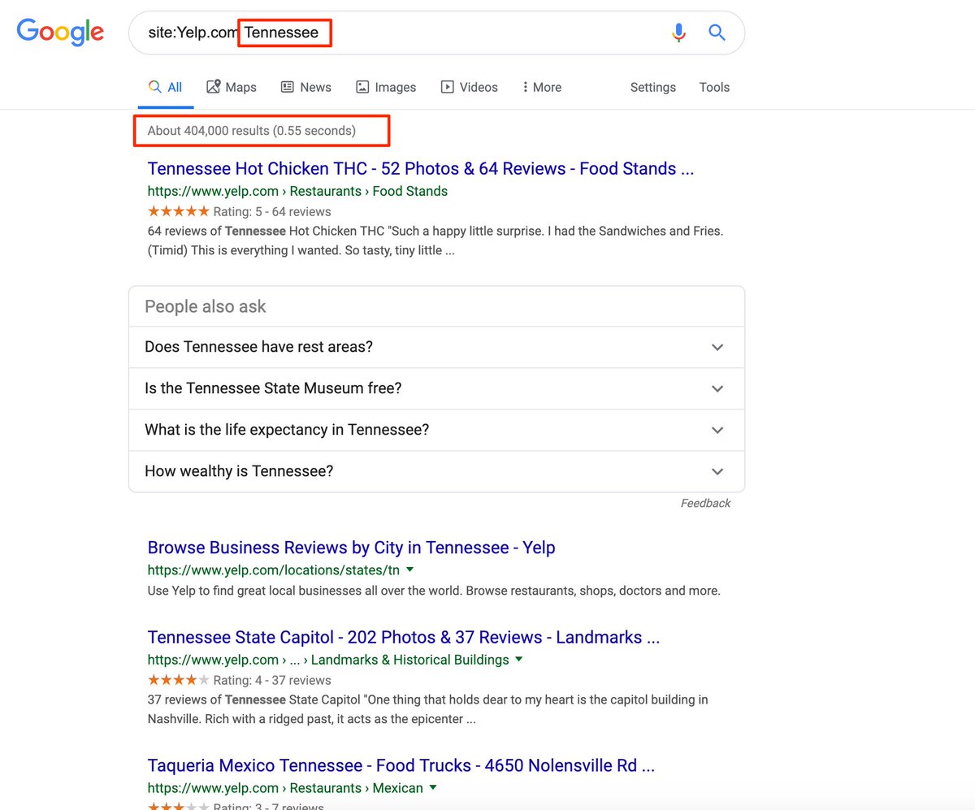
Task: Switch to the Images tab
Action: pos(386,87)
